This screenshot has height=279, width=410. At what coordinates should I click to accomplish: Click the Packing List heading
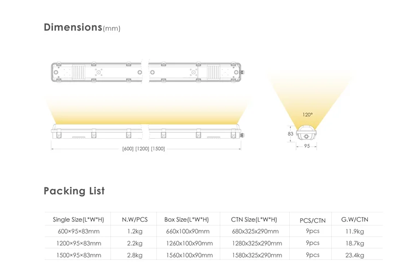click(x=74, y=191)
